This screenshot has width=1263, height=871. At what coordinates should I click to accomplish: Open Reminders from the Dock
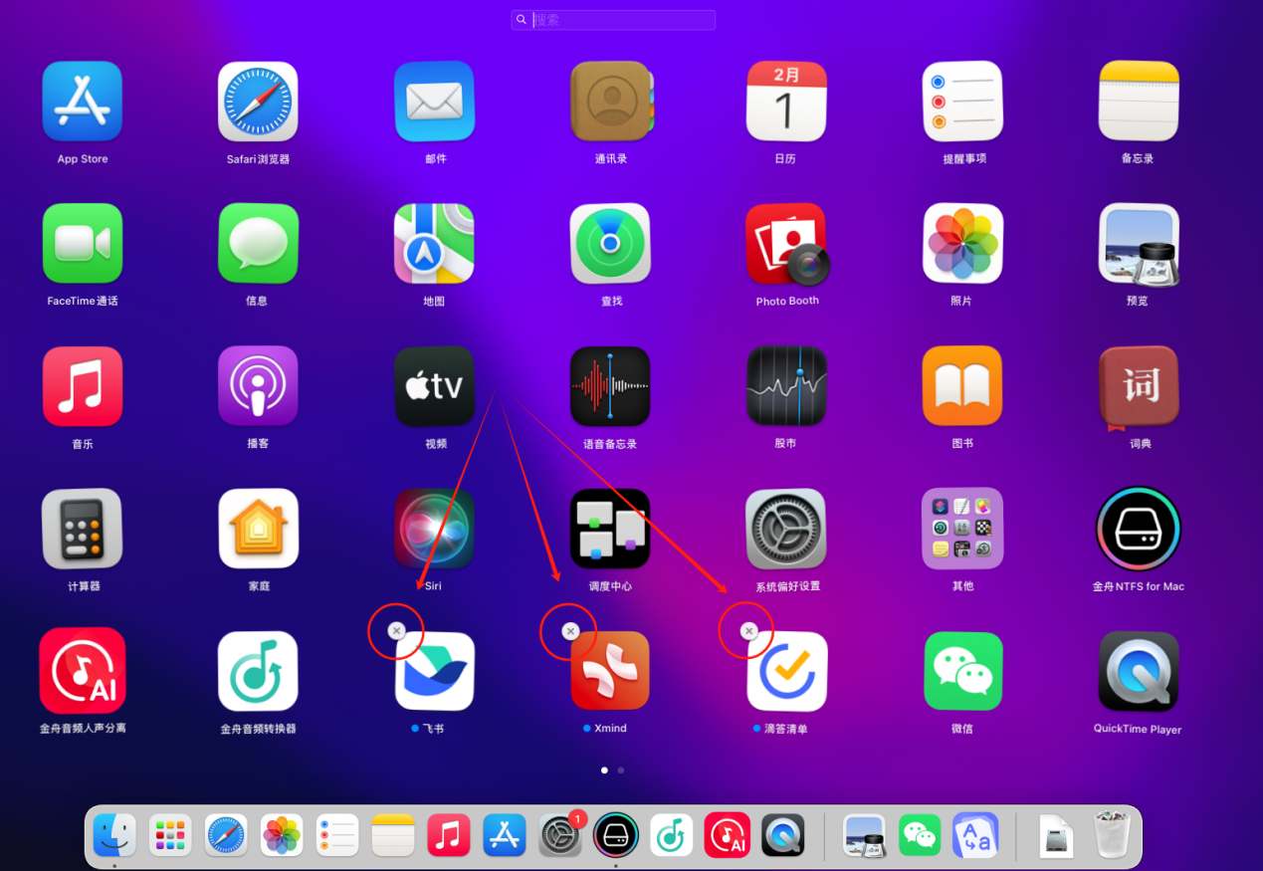click(337, 835)
